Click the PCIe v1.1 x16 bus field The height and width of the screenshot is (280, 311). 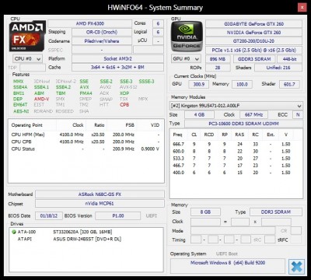(253, 50)
